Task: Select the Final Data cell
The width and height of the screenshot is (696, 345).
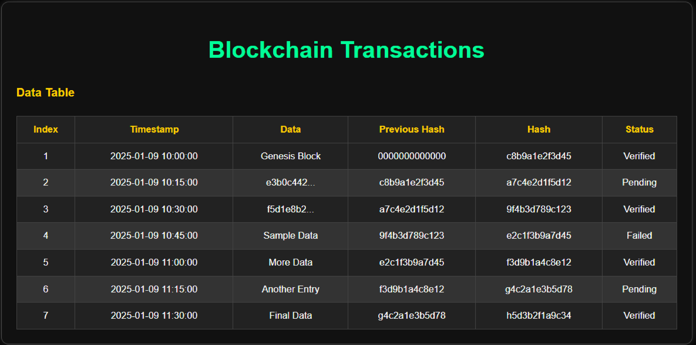Action: pyautogui.click(x=290, y=315)
